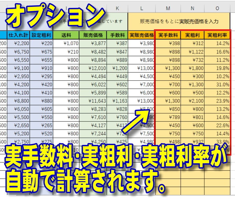Select the 23.9% 実粗利率 cell
Viewport: 235px width, 199px height.
217,101
